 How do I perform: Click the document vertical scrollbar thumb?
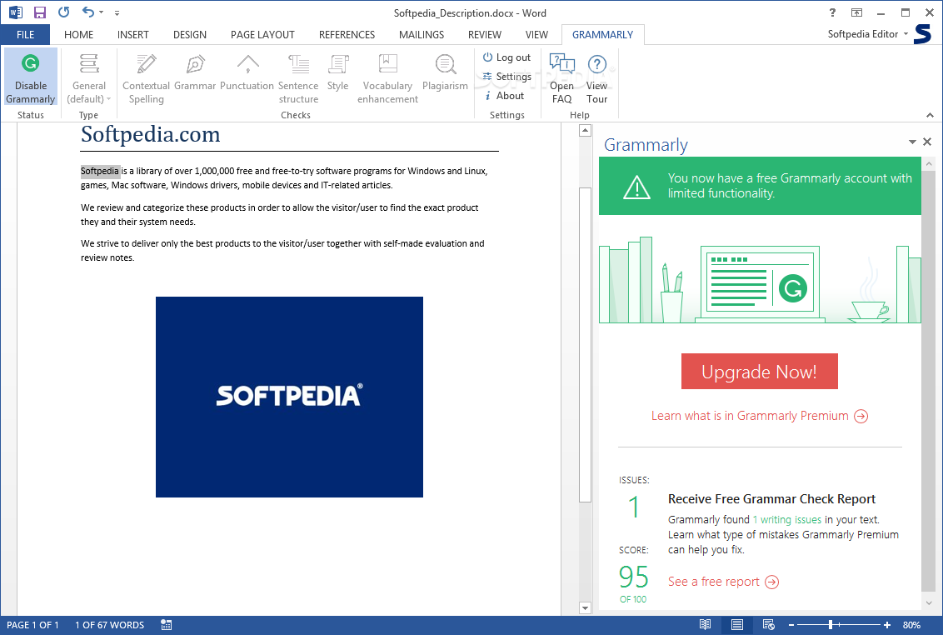click(x=585, y=344)
